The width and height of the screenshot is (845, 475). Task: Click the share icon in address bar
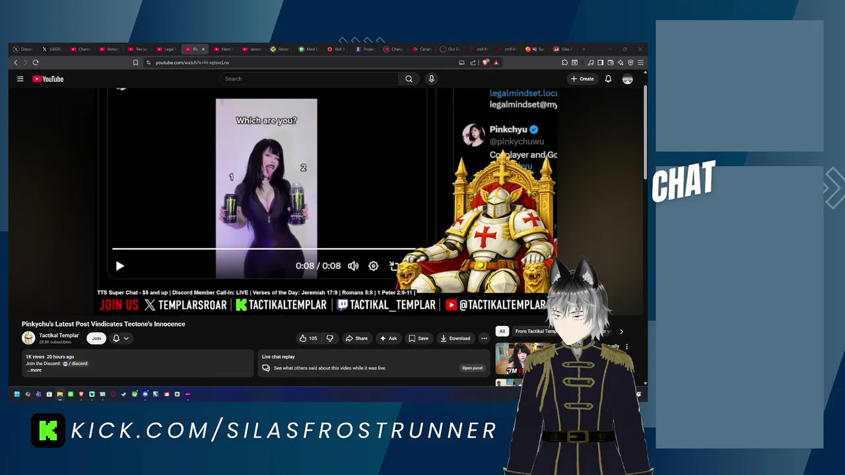coord(473,63)
